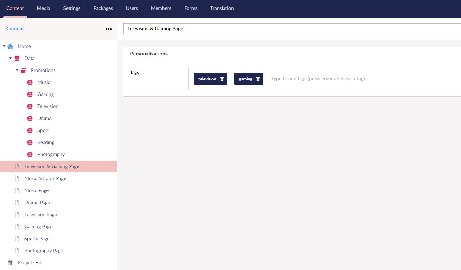Open Sports Page in tree
This screenshot has height=270, width=461.
pyautogui.click(x=37, y=239)
